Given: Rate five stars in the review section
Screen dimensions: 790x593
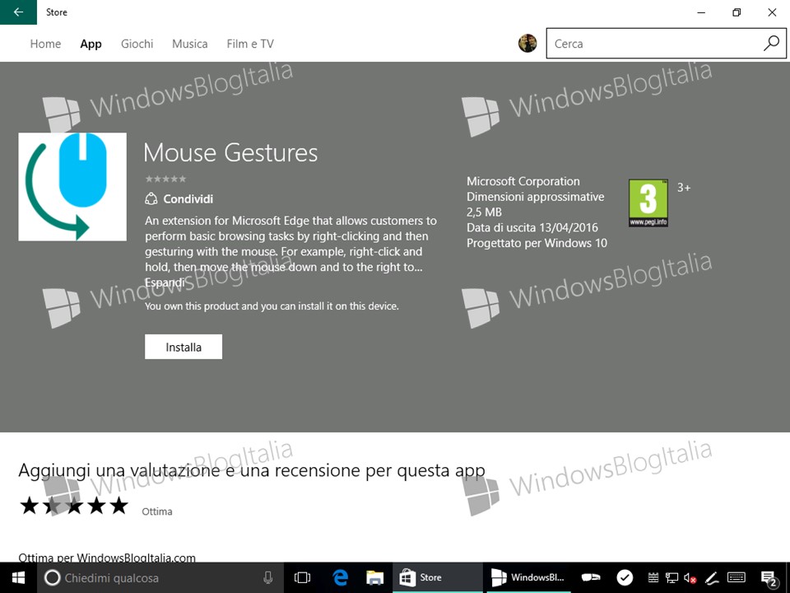Looking at the screenshot, I should (118, 505).
